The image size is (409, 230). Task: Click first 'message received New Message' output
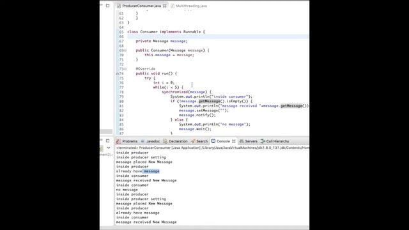(146, 180)
